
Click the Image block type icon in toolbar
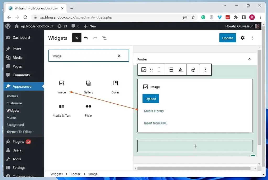[x=144, y=69]
